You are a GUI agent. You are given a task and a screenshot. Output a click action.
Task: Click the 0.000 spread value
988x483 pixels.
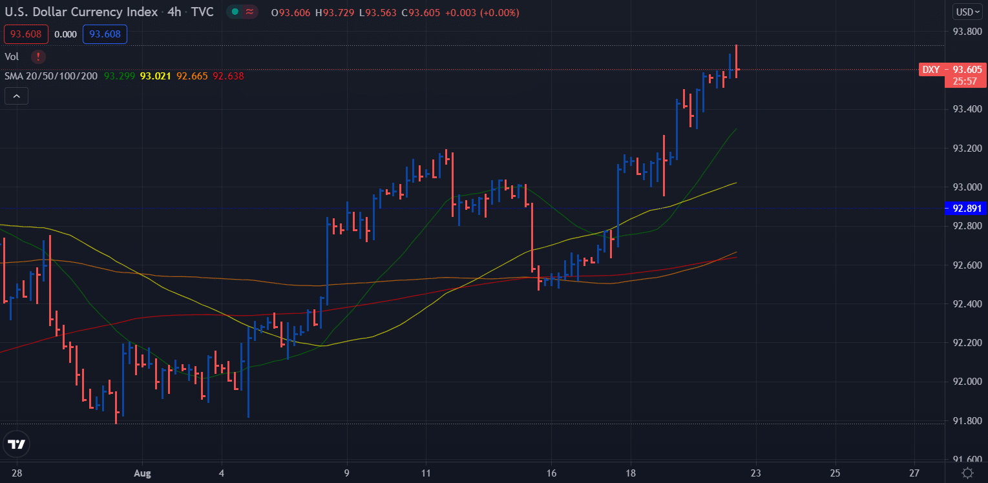tap(65, 34)
